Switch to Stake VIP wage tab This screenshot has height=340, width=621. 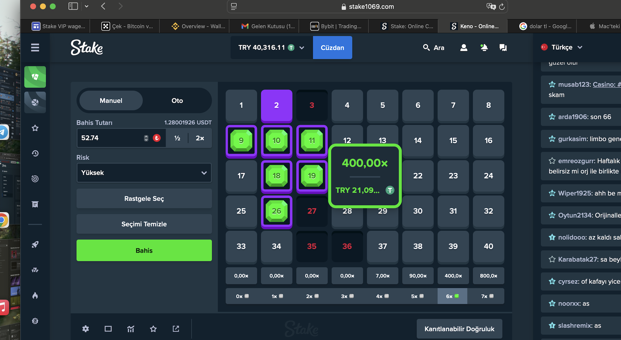(x=58, y=26)
